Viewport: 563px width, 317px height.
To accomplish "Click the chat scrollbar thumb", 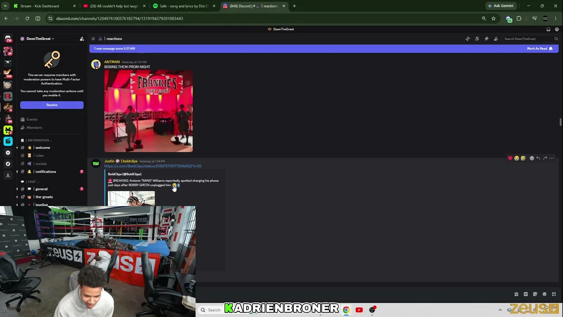I will pos(560,122).
